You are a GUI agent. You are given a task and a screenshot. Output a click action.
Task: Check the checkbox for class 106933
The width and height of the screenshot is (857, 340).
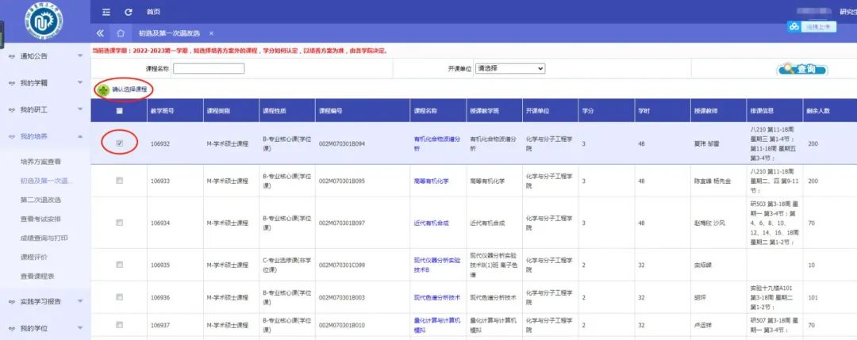point(119,181)
